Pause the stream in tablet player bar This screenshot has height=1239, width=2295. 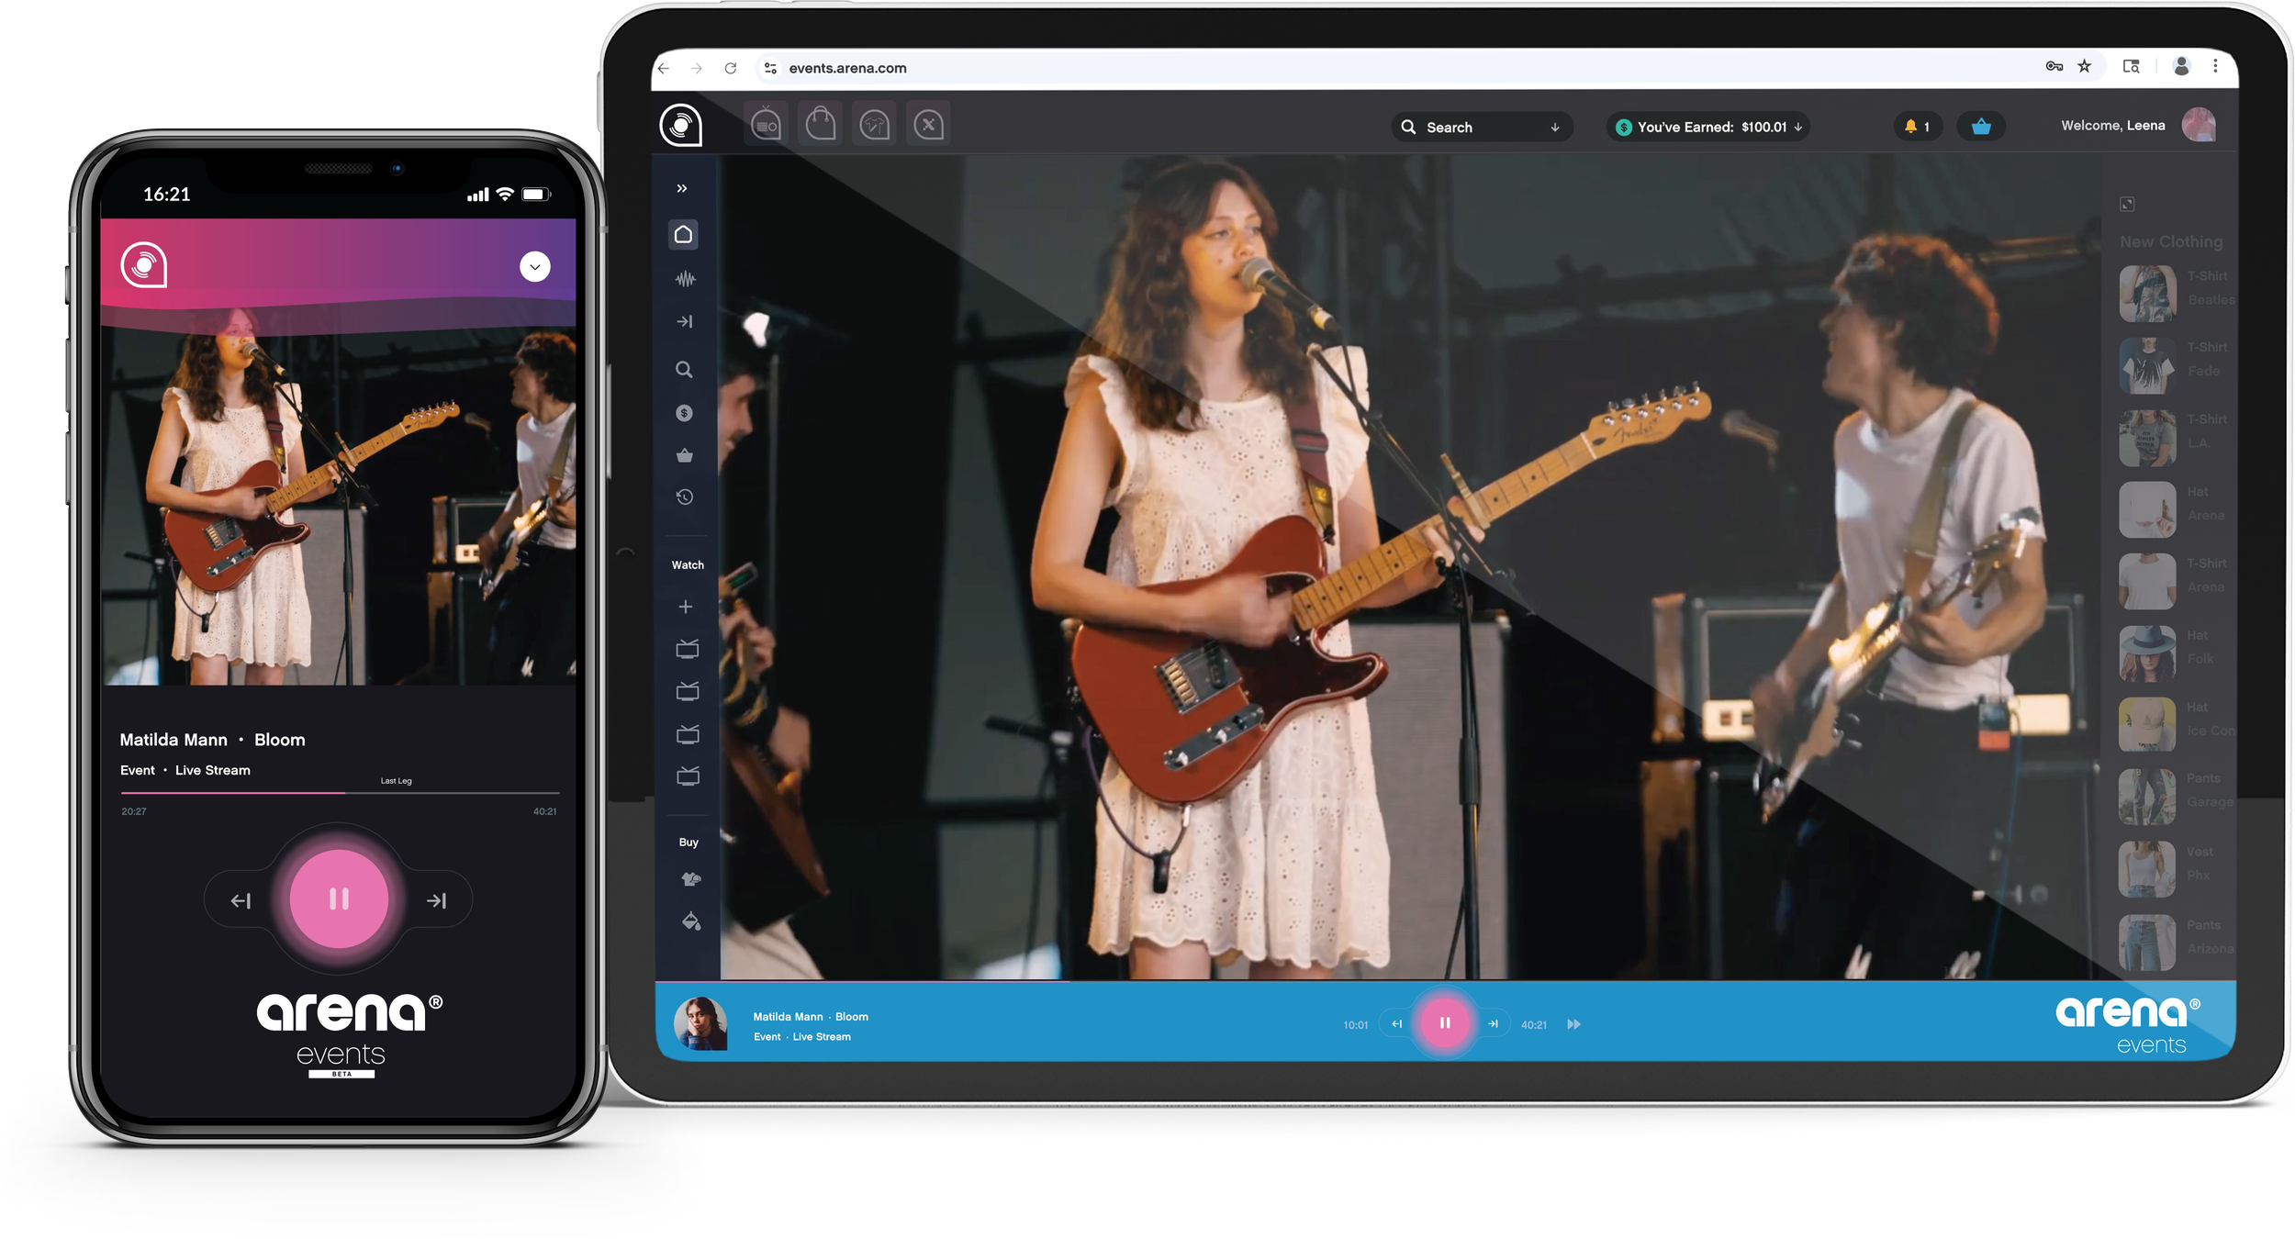click(1444, 1022)
